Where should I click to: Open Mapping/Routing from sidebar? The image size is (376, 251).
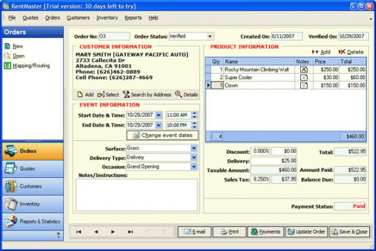click(27, 65)
